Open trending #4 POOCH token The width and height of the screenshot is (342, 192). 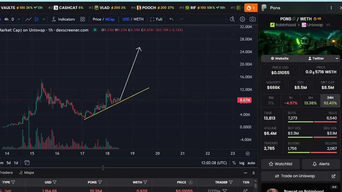tap(153, 8)
